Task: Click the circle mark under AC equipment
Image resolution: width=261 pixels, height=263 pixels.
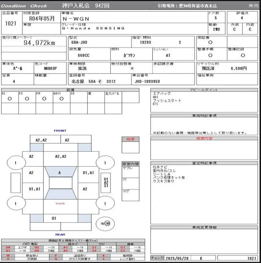Action: 10,99
